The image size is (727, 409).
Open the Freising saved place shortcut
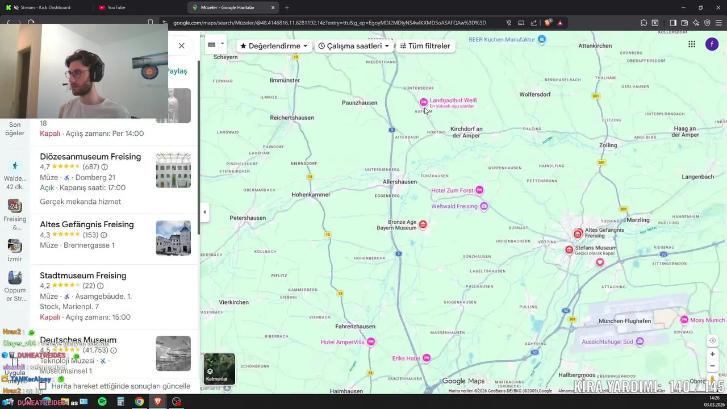(x=15, y=215)
